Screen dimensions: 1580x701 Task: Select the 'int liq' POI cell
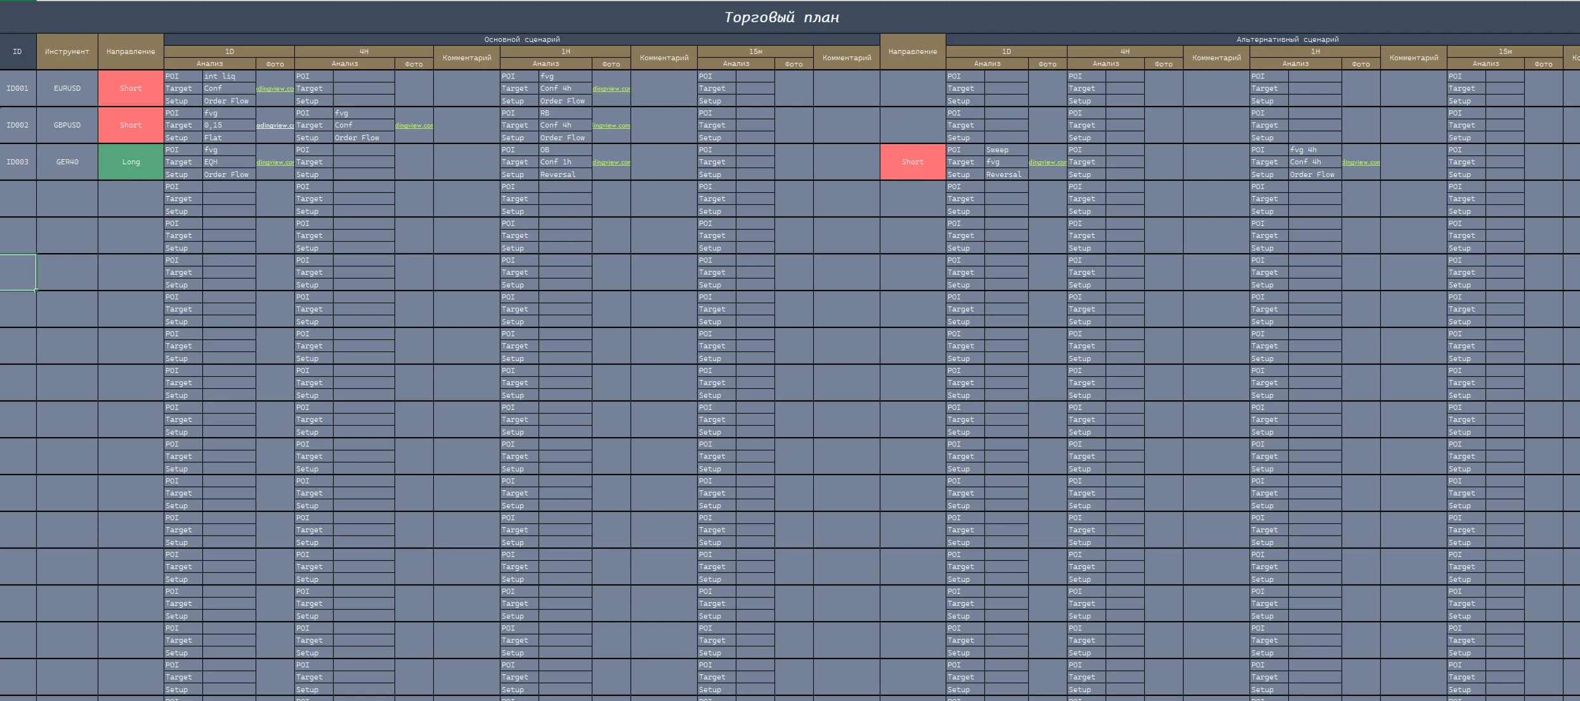pyautogui.click(x=228, y=76)
